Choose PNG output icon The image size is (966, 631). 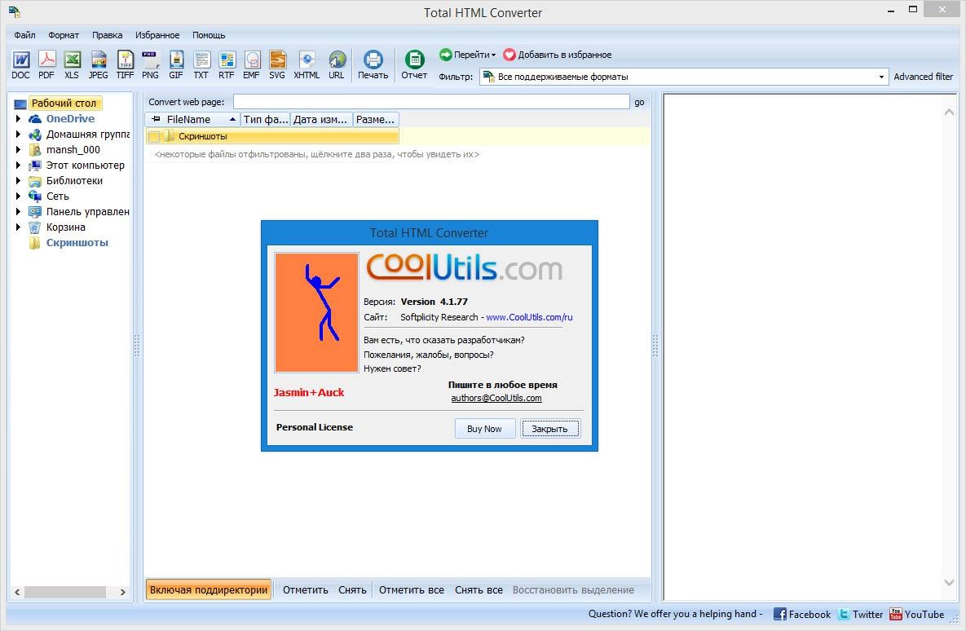150,64
